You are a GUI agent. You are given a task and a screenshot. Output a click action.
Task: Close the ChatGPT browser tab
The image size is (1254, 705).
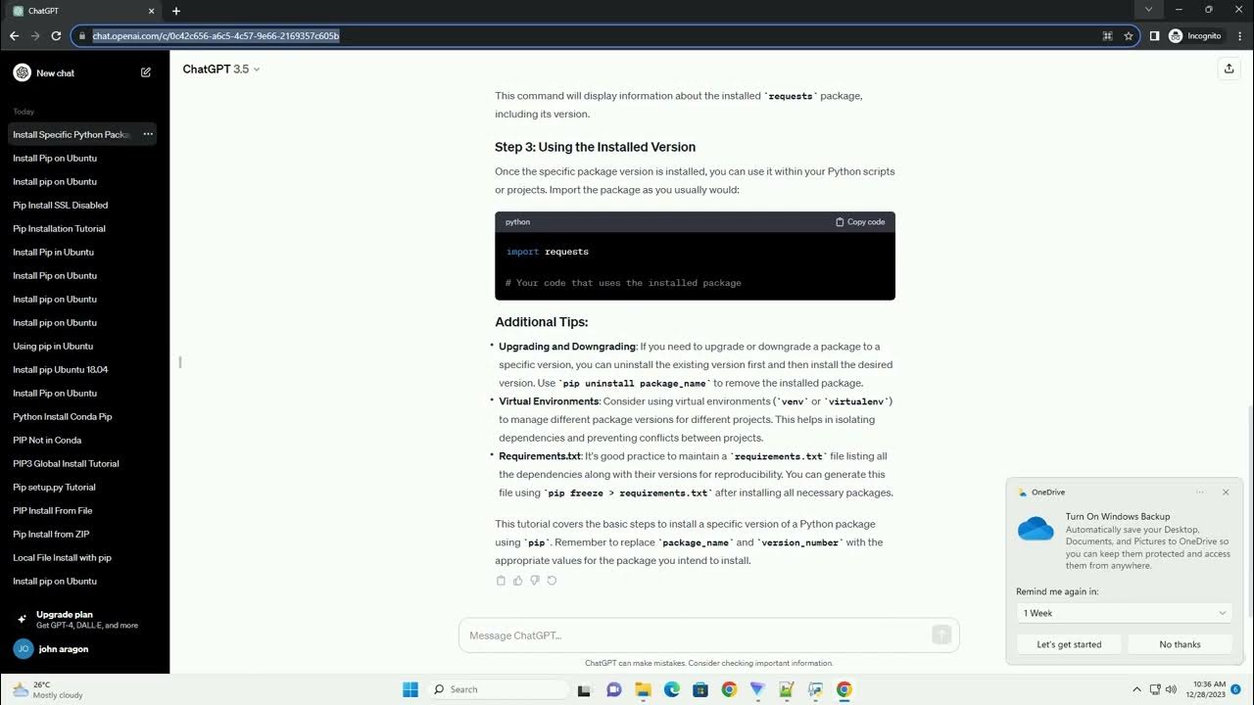click(x=153, y=11)
